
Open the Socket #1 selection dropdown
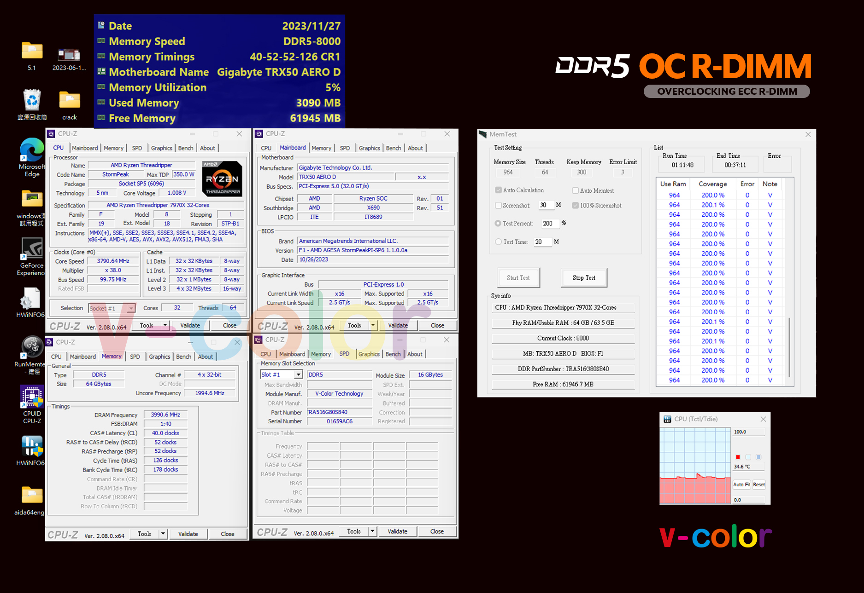[131, 308]
